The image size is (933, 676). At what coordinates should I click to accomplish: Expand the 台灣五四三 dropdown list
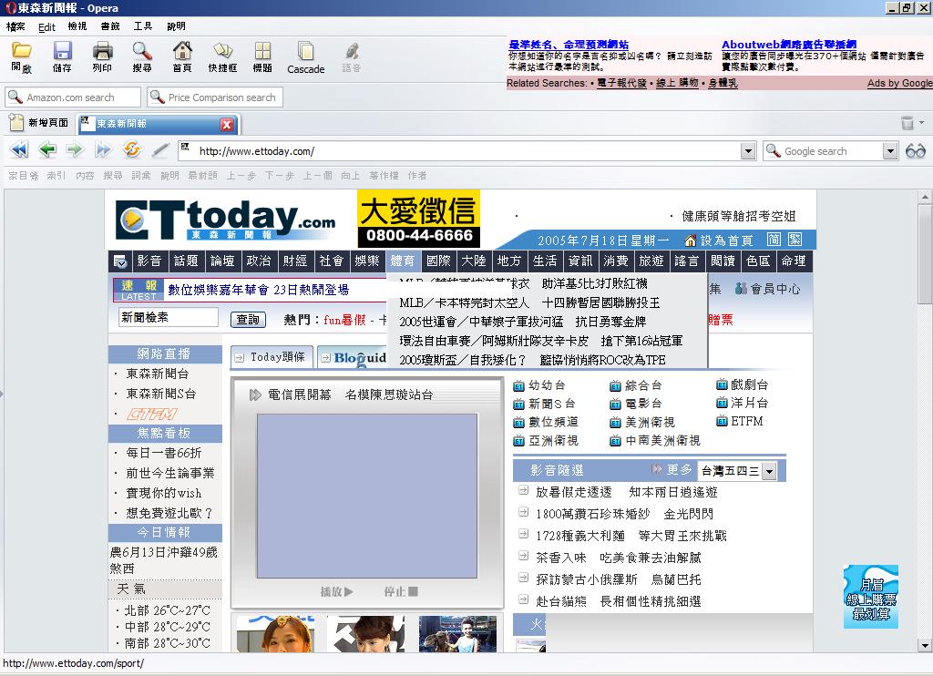coord(768,471)
